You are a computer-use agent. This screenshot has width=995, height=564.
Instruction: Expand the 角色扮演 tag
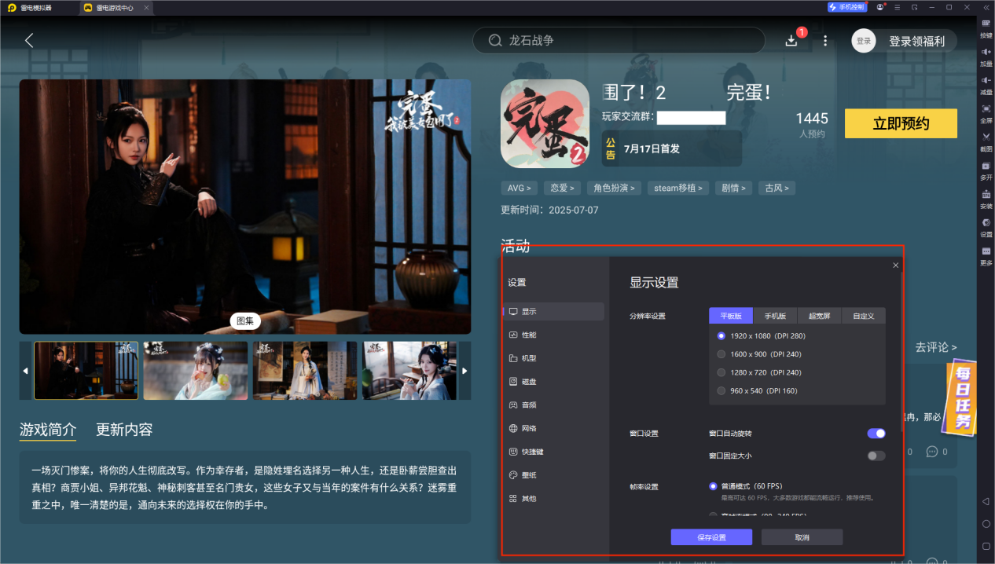(x=615, y=188)
